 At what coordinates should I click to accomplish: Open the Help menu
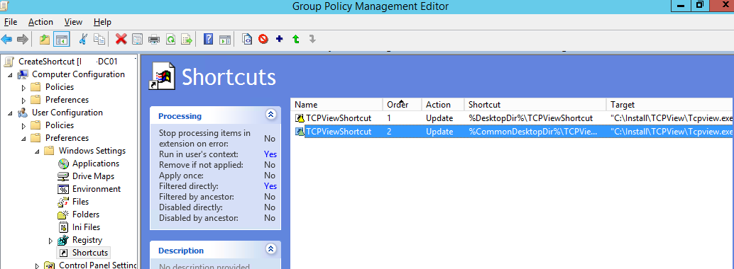click(102, 22)
